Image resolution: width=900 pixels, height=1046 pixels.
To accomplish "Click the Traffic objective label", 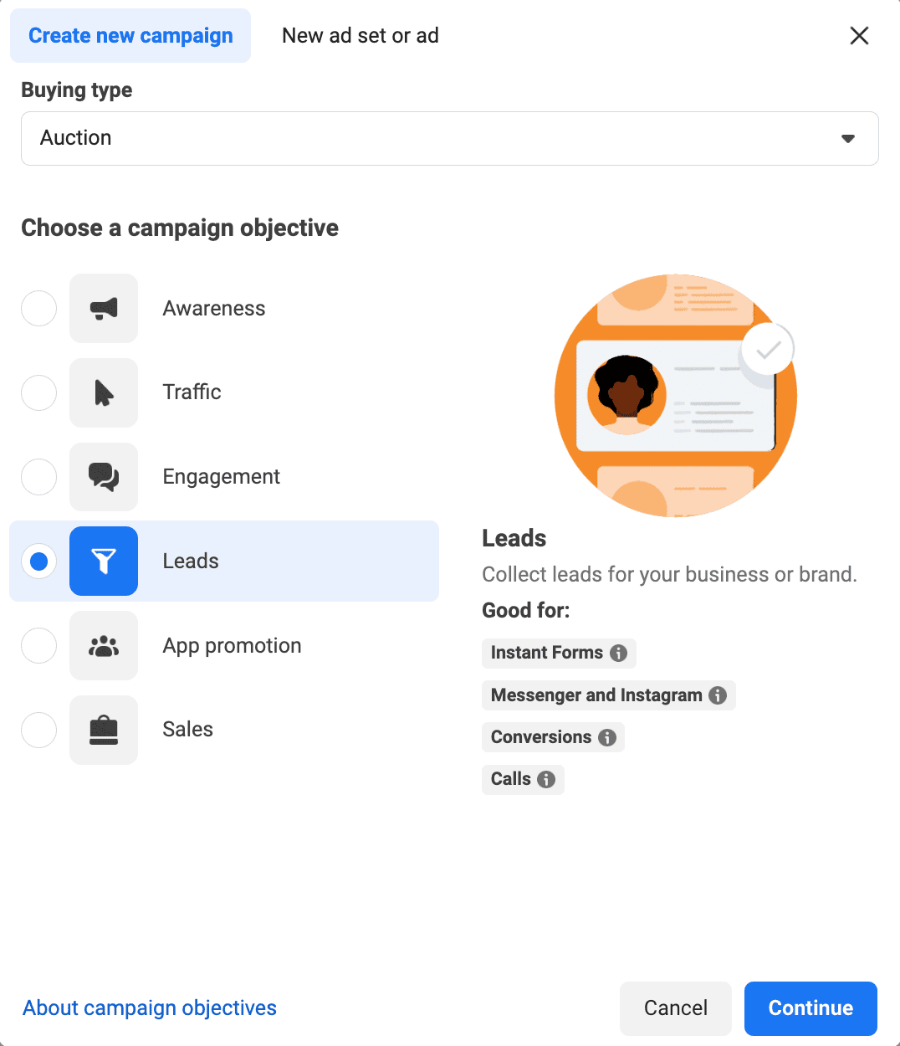I will pyautogui.click(x=192, y=392).
